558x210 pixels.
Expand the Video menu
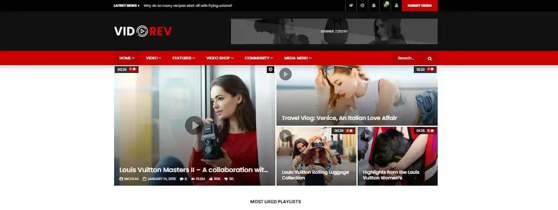(x=153, y=58)
